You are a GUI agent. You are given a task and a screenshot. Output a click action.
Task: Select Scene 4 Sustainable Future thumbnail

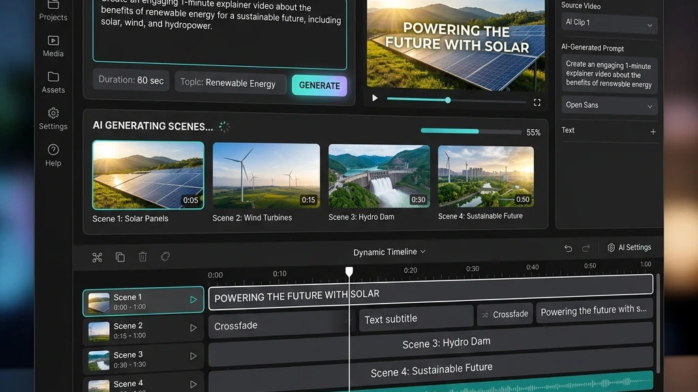(485, 176)
